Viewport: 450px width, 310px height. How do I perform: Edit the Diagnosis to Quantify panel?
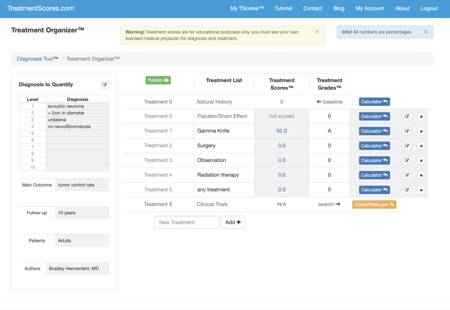[x=105, y=85]
